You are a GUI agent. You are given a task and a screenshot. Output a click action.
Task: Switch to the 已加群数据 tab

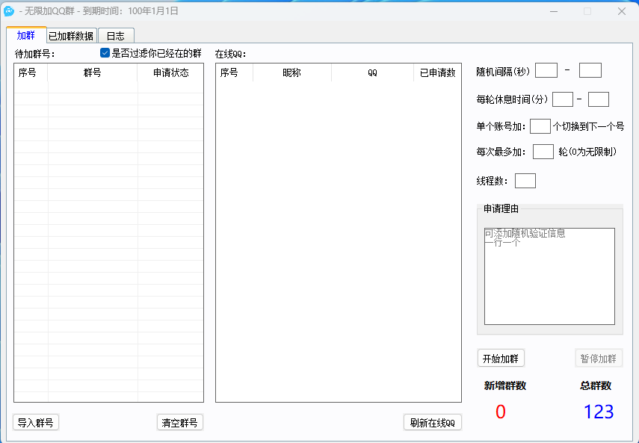coord(71,36)
